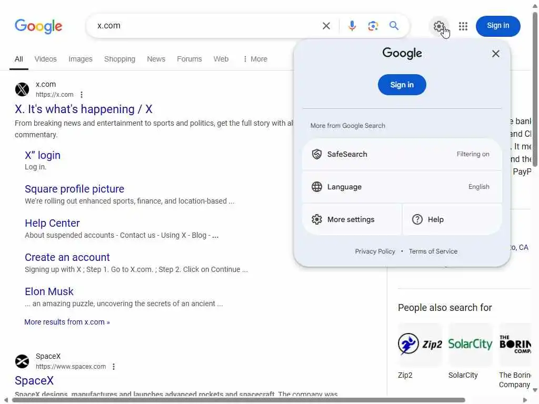This screenshot has height=404, width=539.
Task: Open the X" login sitelink
Action: coord(43,155)
